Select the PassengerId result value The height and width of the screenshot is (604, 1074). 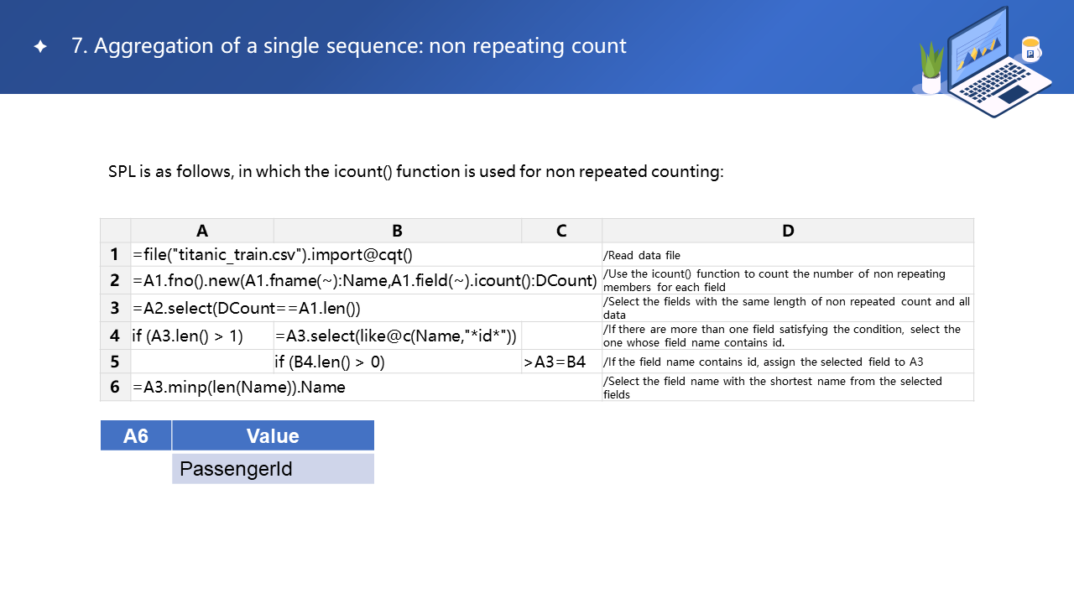(237, 468)
